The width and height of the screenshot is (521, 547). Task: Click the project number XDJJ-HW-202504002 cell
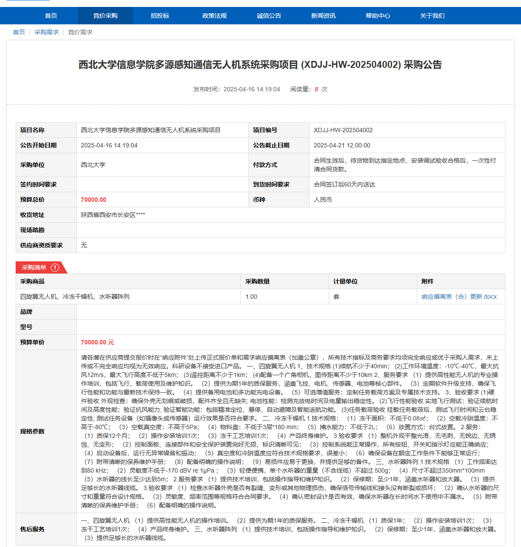tap(343, 130)
